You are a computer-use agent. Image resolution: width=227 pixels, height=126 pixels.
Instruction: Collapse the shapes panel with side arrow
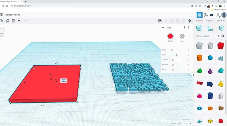193,75
